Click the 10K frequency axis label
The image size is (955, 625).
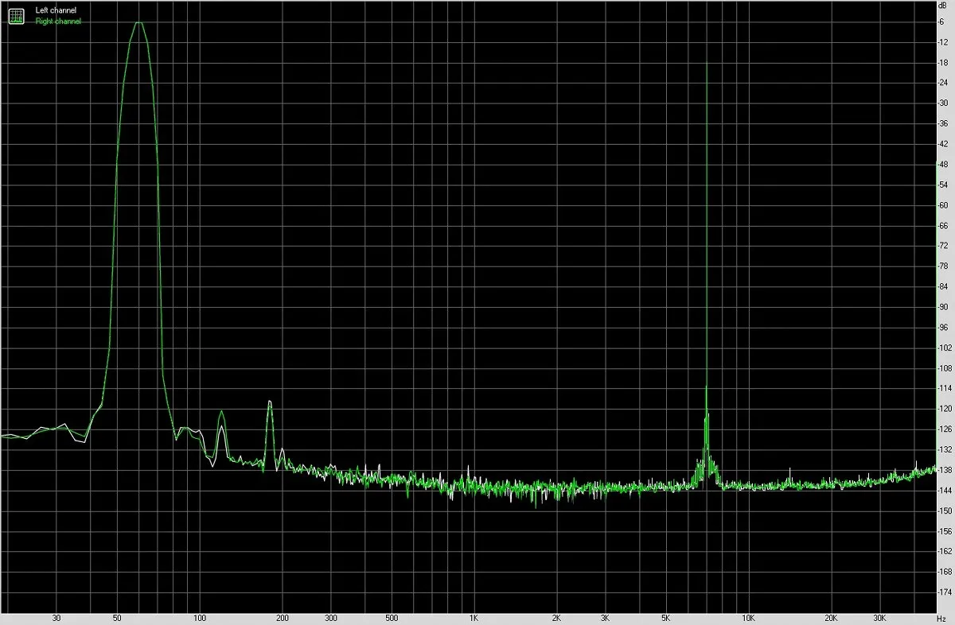pos(749,618)
